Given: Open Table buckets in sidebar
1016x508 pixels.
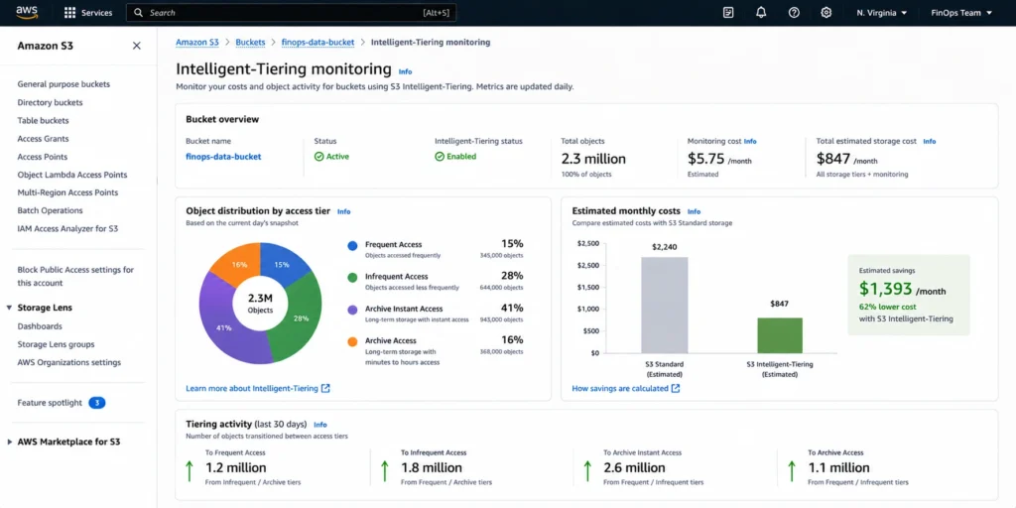Looking at the screenshot, I should [x=43, y=120].
